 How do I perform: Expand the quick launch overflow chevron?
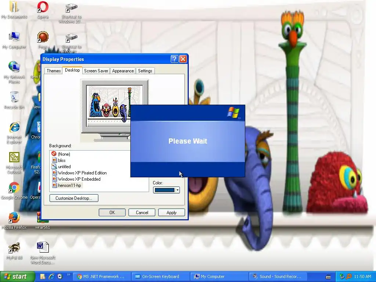click(x=68, y=275)
